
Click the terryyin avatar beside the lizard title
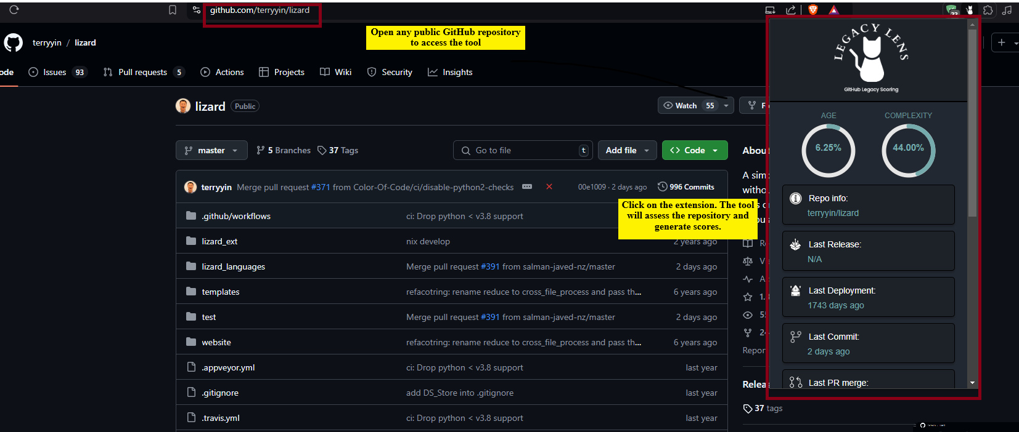click(183, 106)
